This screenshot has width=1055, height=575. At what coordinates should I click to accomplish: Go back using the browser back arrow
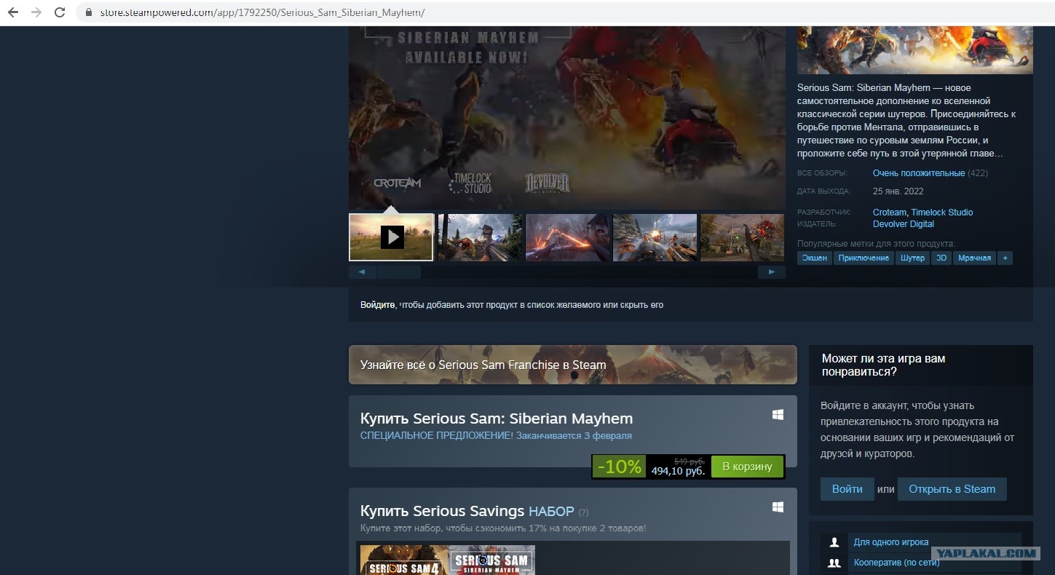pos(13,12)
